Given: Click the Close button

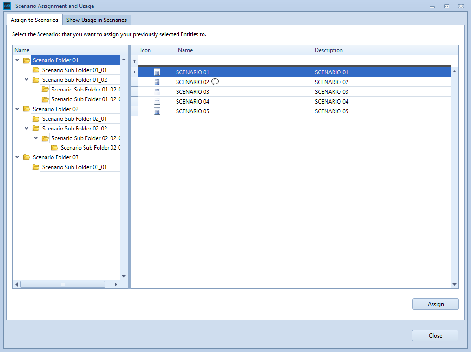Looking at the screenshot, I should point(435,335).
